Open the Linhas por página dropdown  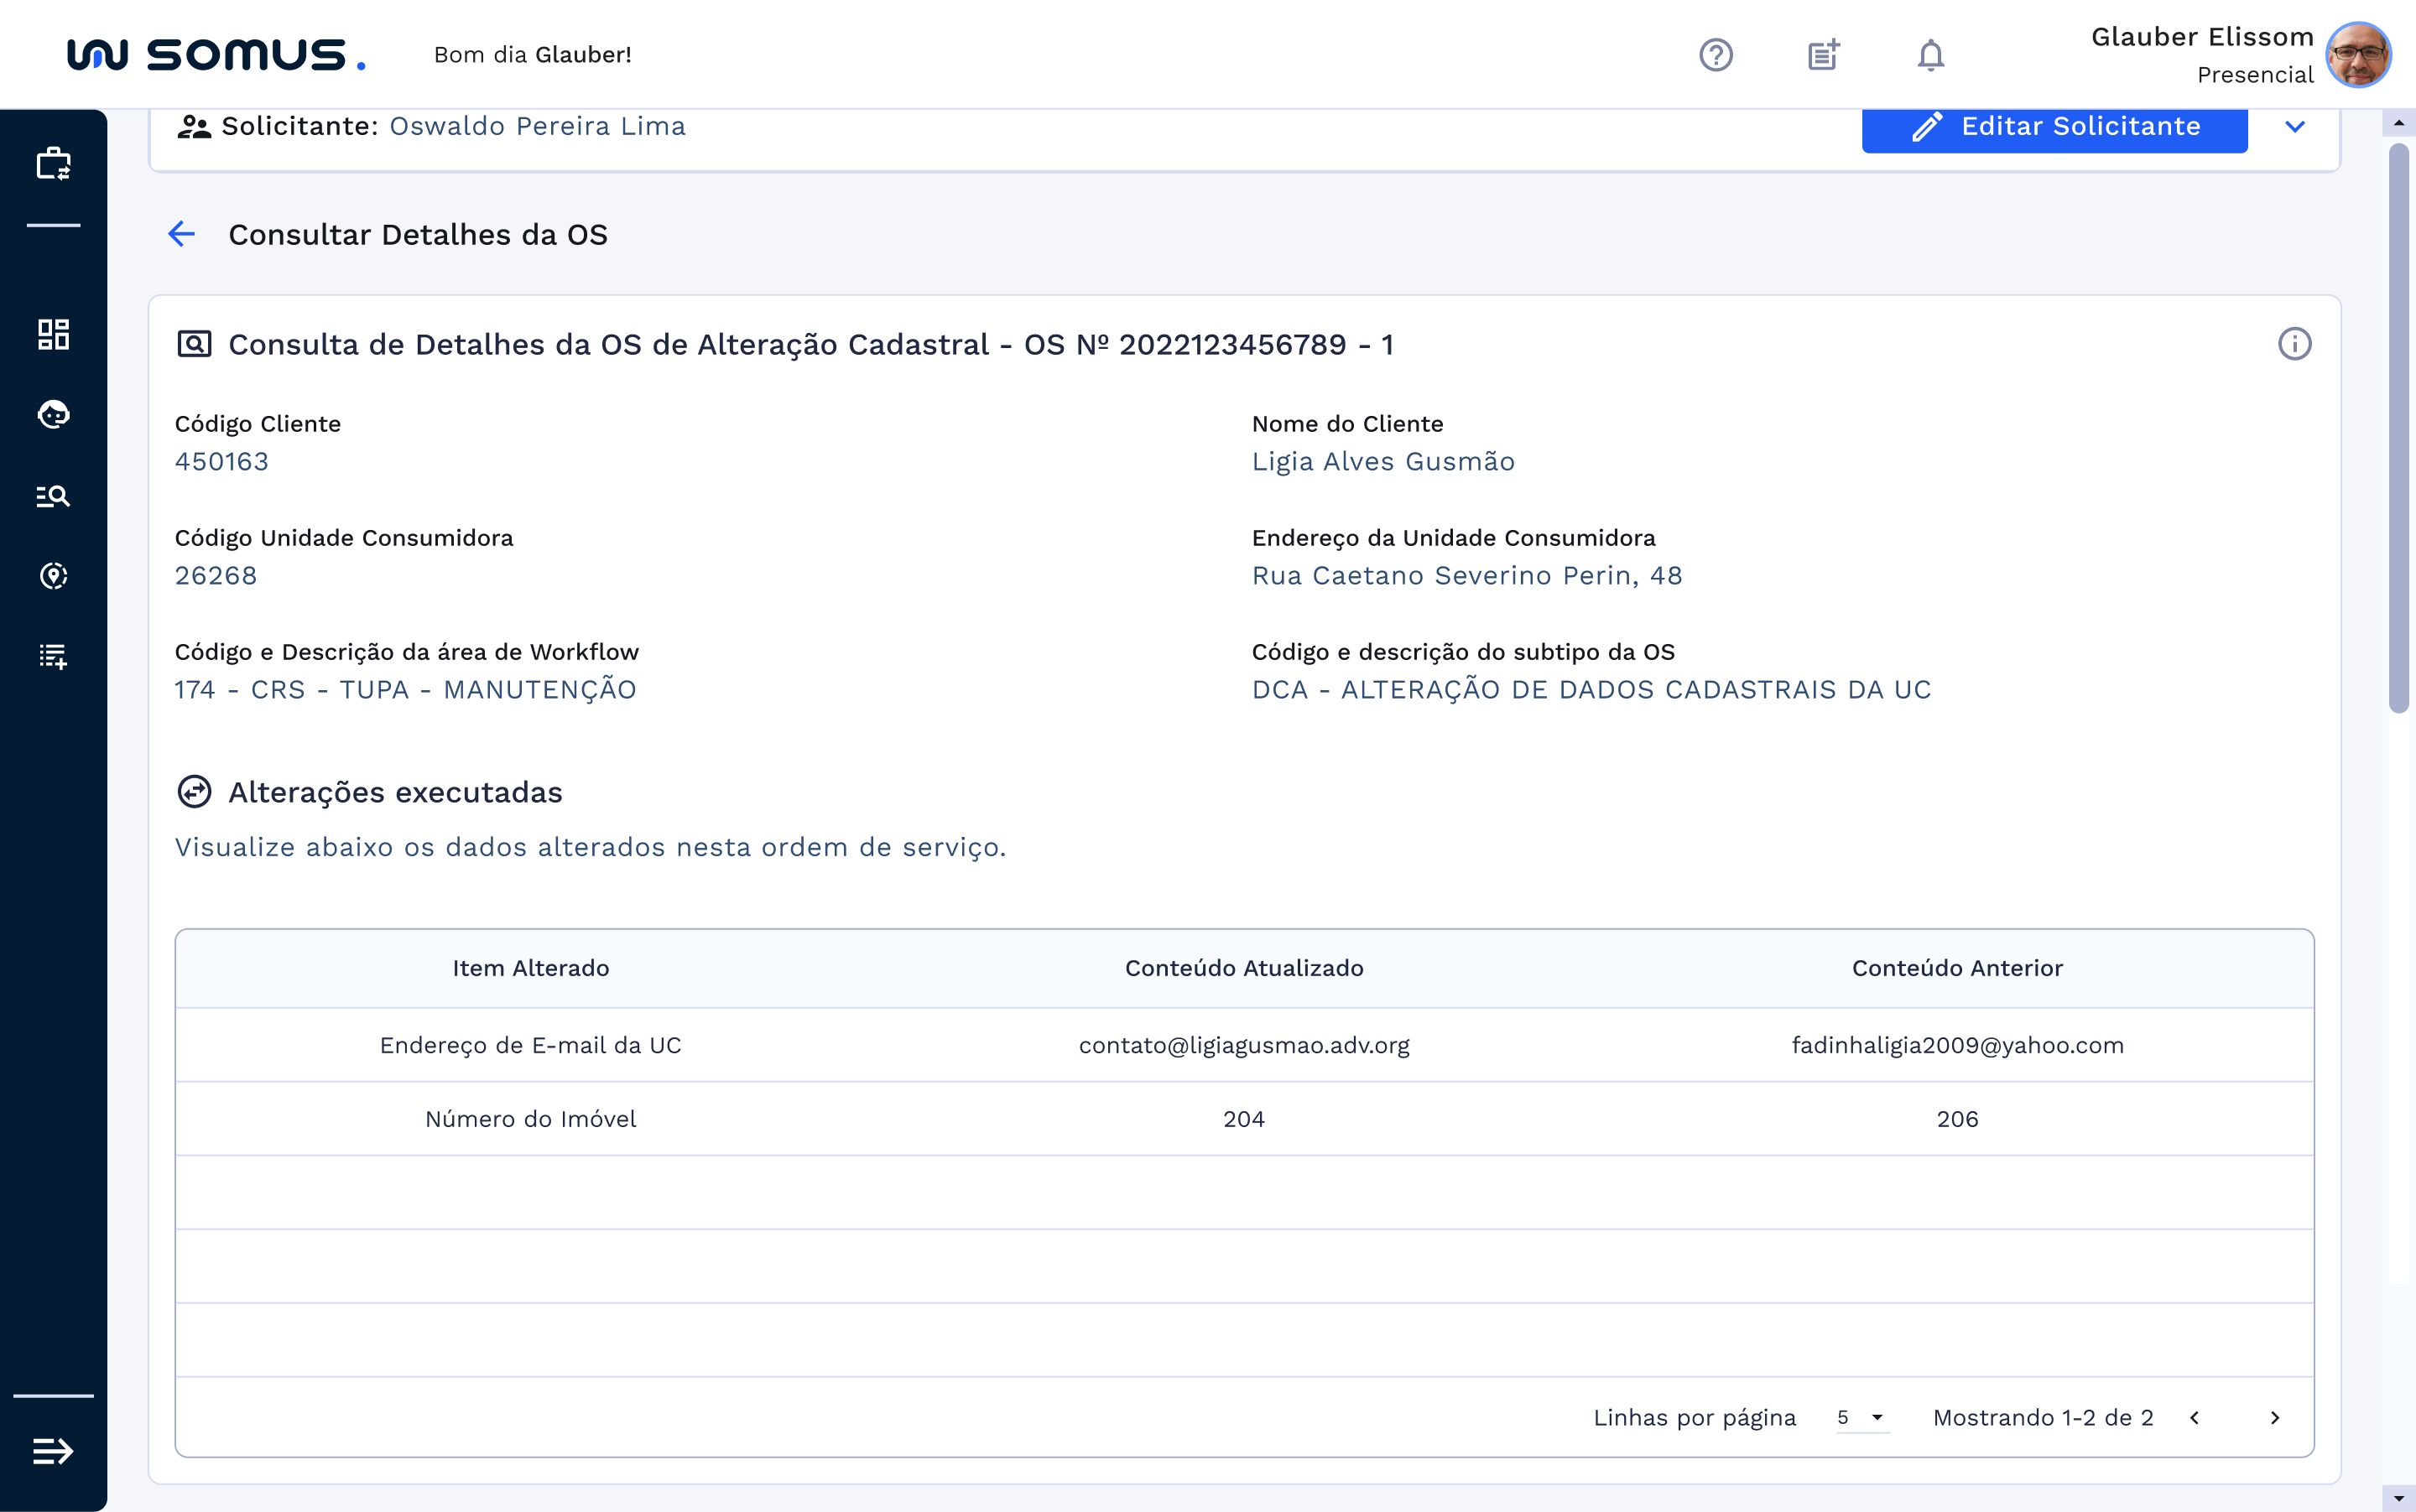pyautogui.click(x=1859, y=1417)
